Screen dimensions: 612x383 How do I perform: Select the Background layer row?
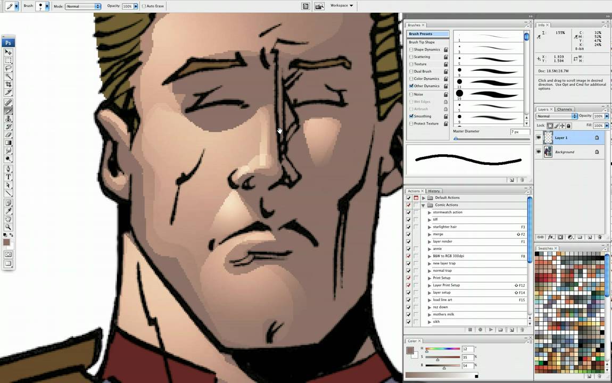click(570, 152)
